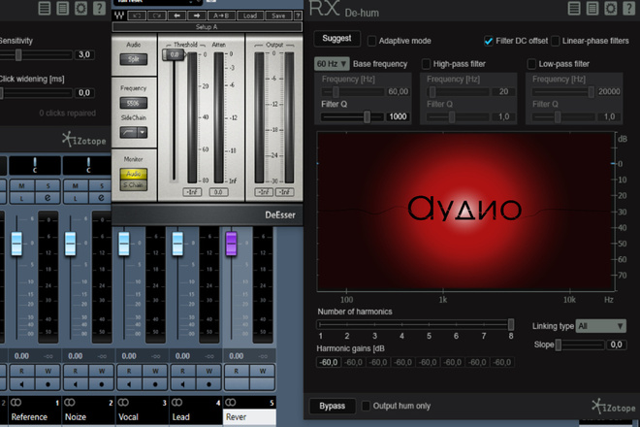Viewport: 640px width, 427px height.
Task: Open the Setup A preset bar
Action: pyautogui.click(x=207, y=27)
